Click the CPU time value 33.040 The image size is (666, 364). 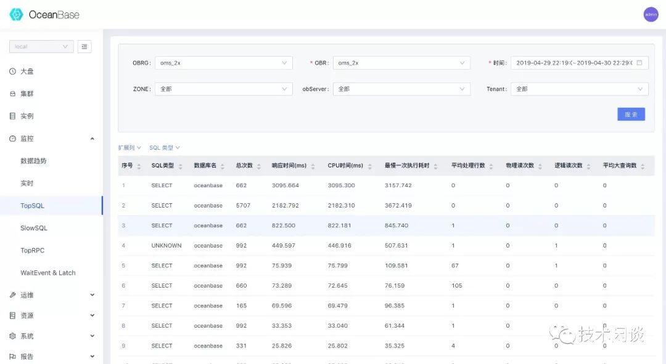pos(338,326)
